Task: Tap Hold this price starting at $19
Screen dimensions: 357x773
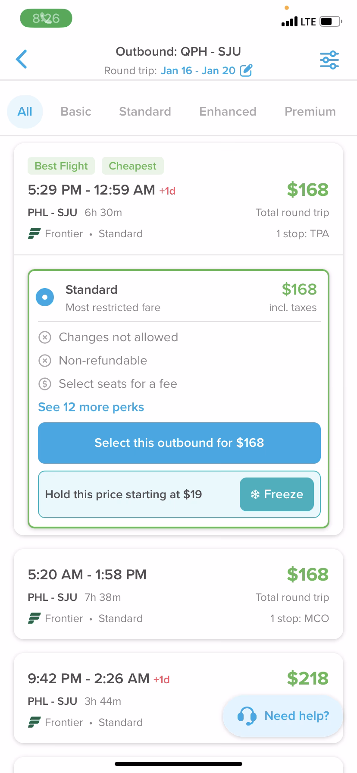Action: [x=124, y=494]
